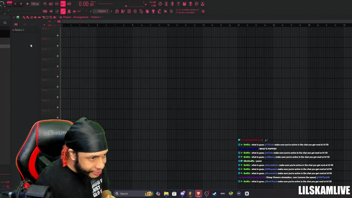The width and height of the screenshot is (352, 198).
Task: Click the microphone recording icon
Action: point(172,4)
